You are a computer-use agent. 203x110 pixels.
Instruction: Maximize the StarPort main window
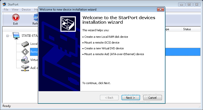point(189,5)
